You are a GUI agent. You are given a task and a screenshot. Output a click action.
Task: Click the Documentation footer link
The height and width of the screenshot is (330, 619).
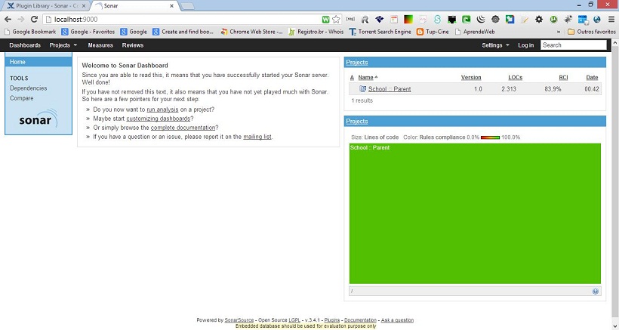pos(360,320)
